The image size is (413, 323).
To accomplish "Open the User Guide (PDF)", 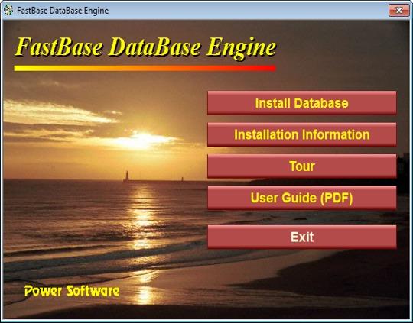I will point(302,198).
